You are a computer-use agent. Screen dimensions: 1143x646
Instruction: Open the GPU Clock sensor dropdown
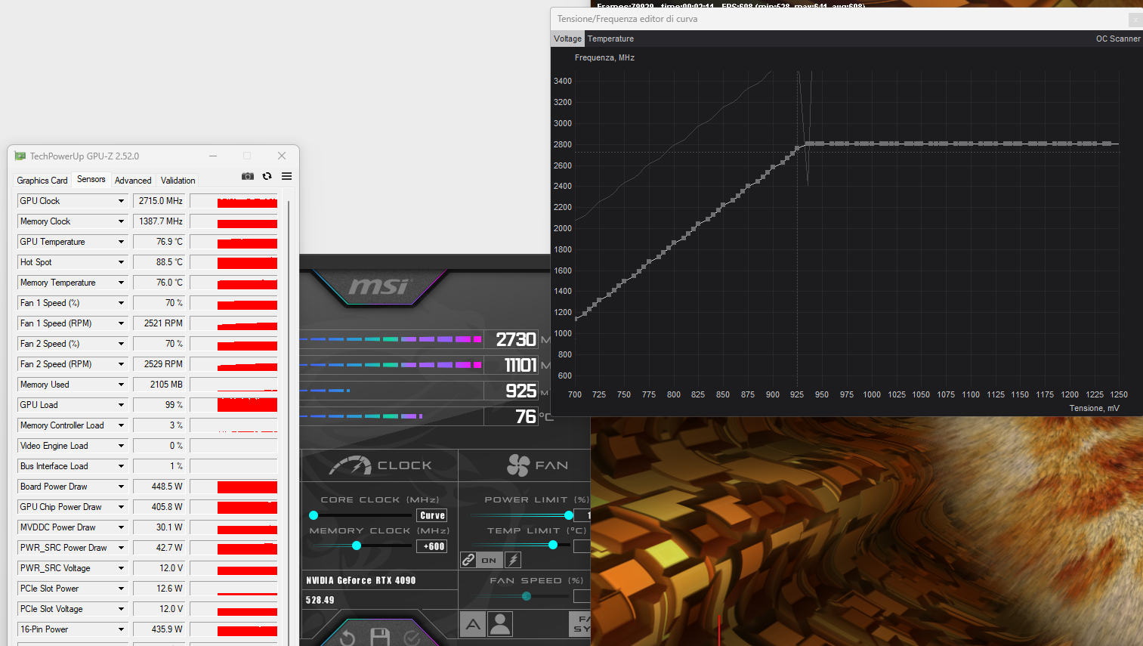coord(121,201)
